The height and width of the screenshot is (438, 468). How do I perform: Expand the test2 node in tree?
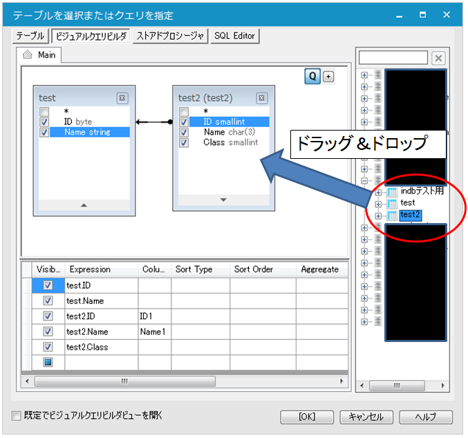pyautogui.click(x=378, y=216)
